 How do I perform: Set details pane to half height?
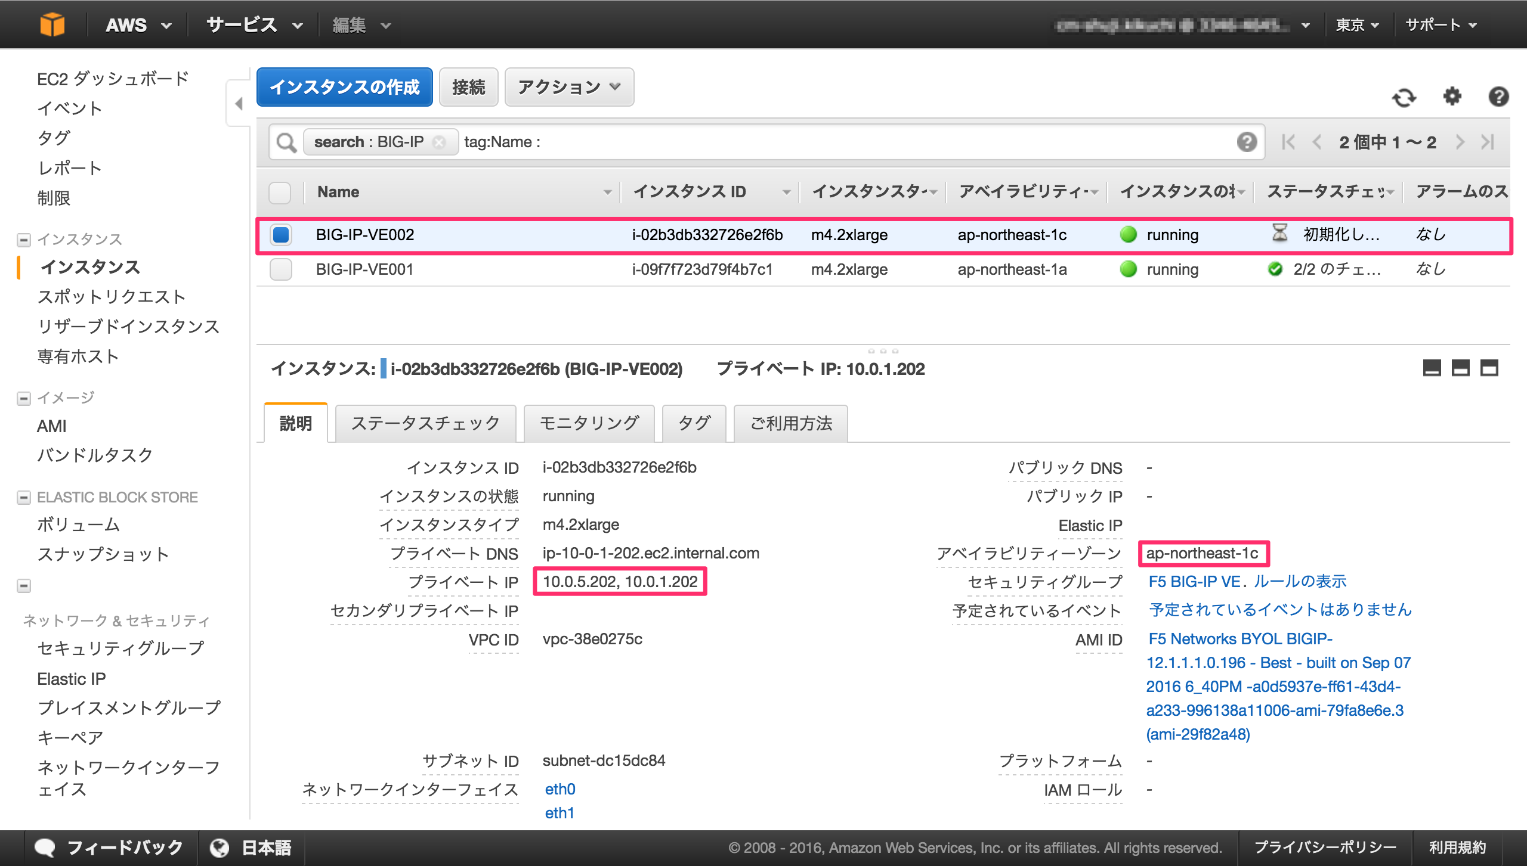click(x=1460, y=368)
